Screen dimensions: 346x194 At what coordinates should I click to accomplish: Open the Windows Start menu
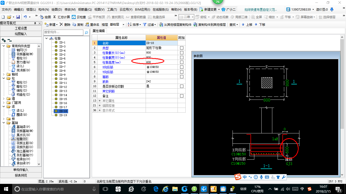6,189
